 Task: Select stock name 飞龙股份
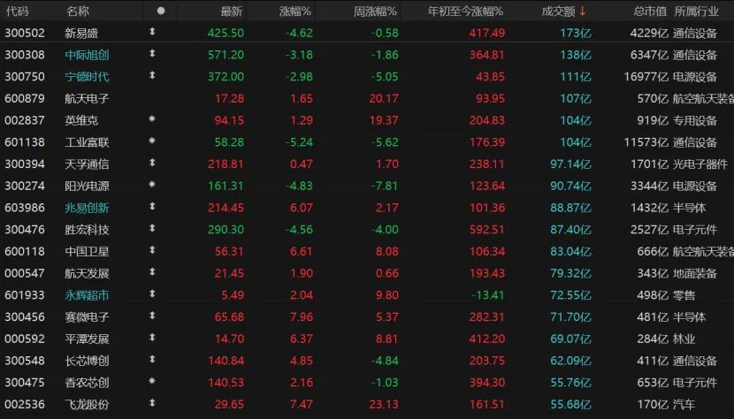click(87, 405)
